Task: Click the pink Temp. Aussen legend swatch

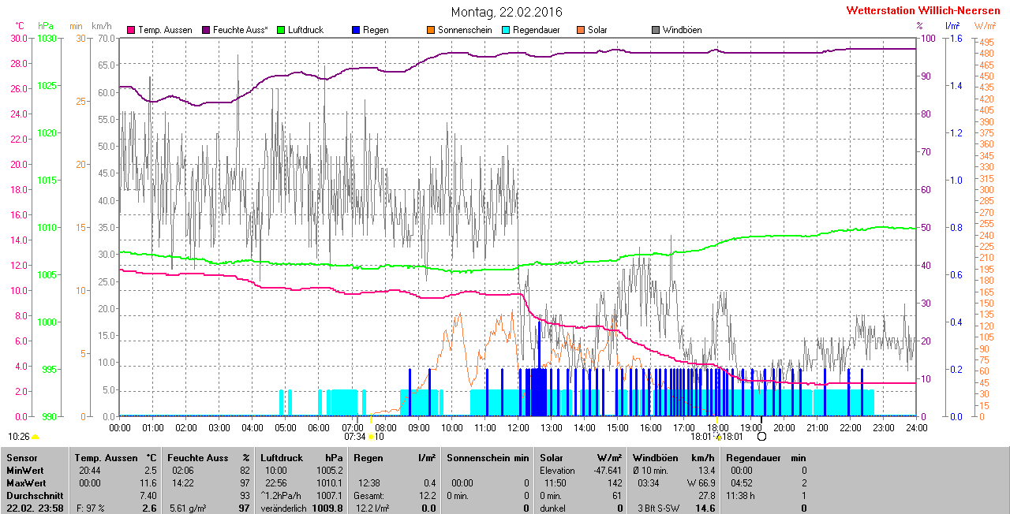Action: (x=131, y=30)
